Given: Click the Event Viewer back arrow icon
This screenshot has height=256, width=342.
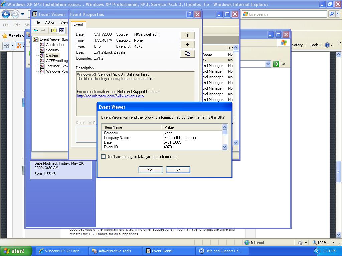Looking at the screenshot, I should click(36, 30).
